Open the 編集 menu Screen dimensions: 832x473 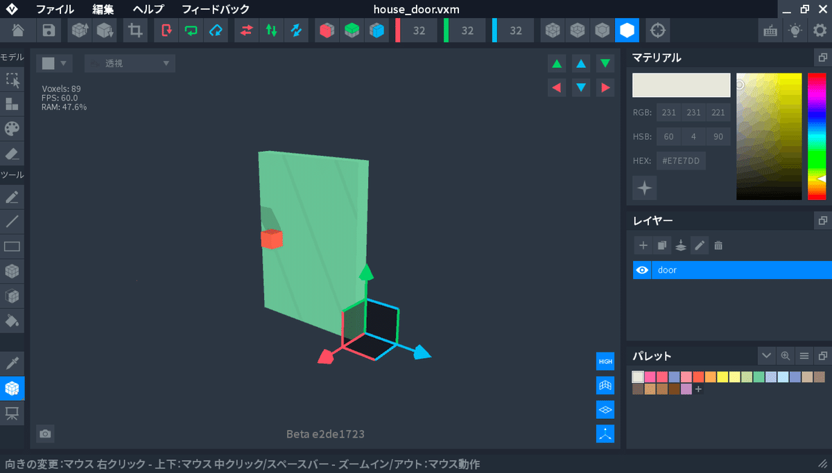click(103, 10)
